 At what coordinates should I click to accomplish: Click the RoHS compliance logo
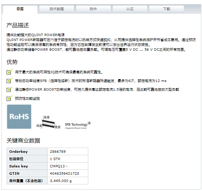pos(19,117)
